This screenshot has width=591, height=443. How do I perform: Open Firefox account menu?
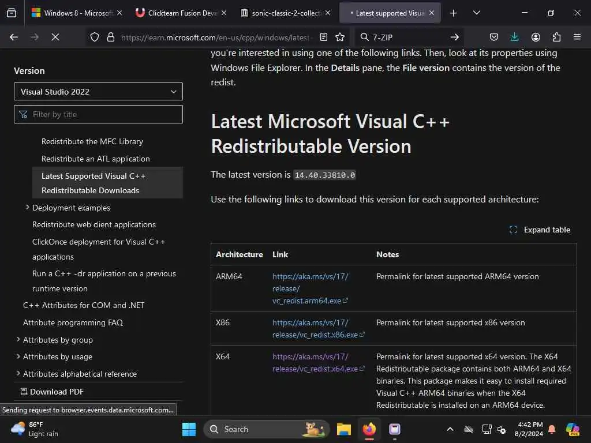pyautogui.click(x=536, y=37)
